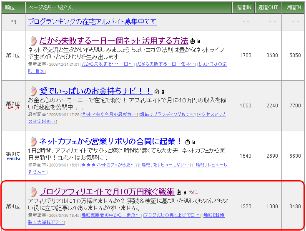The image size is (306, 231).
Task: Click monthly IN value 5350
Action: pos(295,55)
